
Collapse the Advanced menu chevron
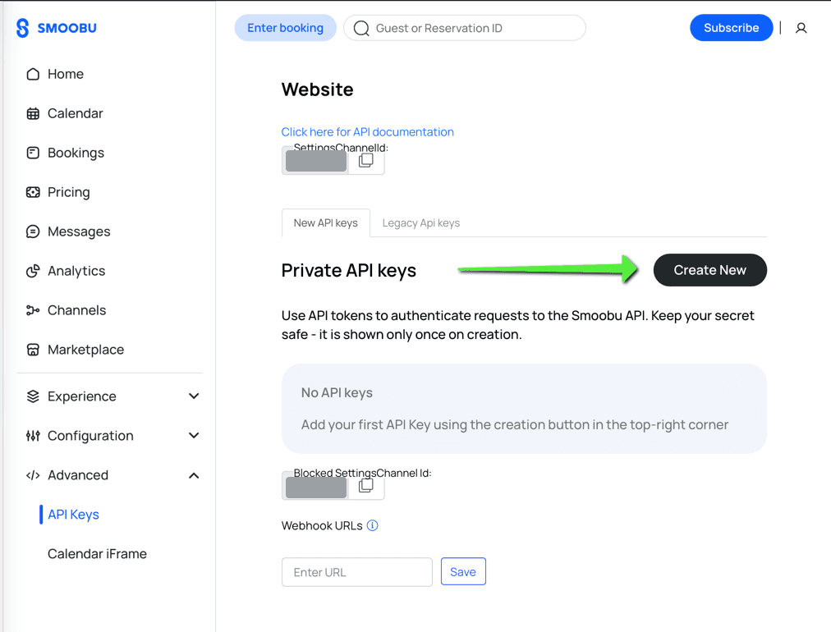(194, 475)
